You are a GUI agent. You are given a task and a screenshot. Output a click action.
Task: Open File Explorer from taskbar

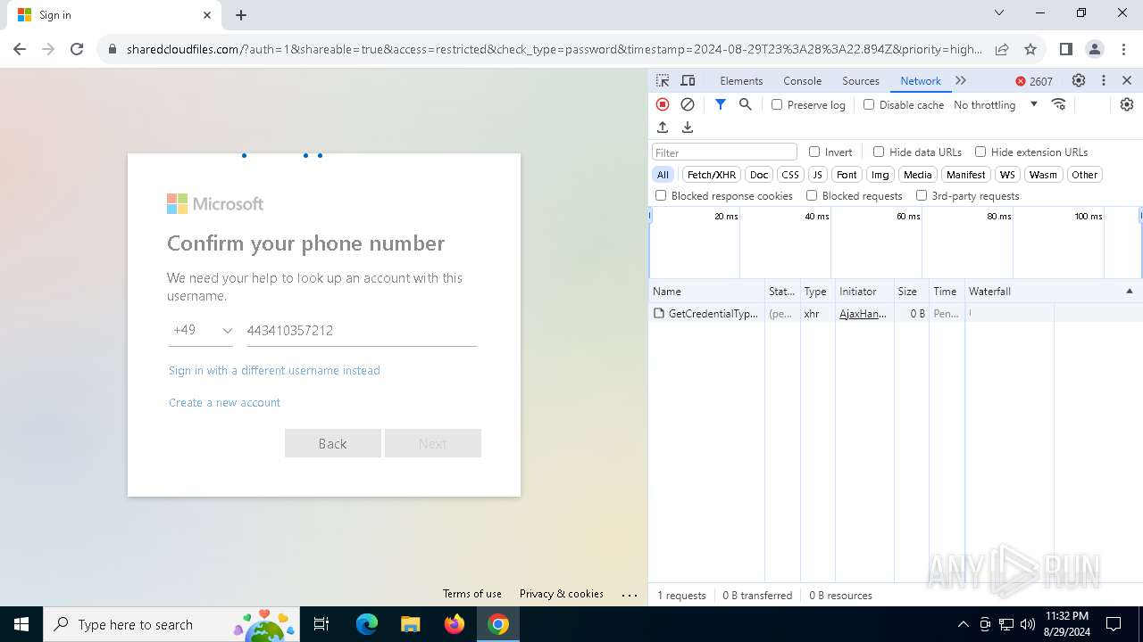pos(410,624)
